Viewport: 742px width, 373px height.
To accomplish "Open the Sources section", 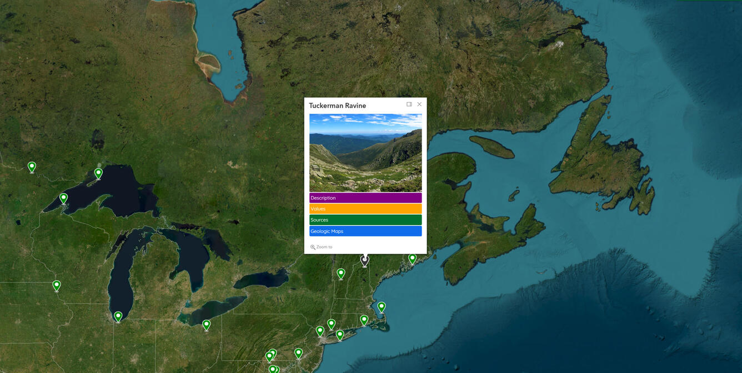I will pos(365,220).
